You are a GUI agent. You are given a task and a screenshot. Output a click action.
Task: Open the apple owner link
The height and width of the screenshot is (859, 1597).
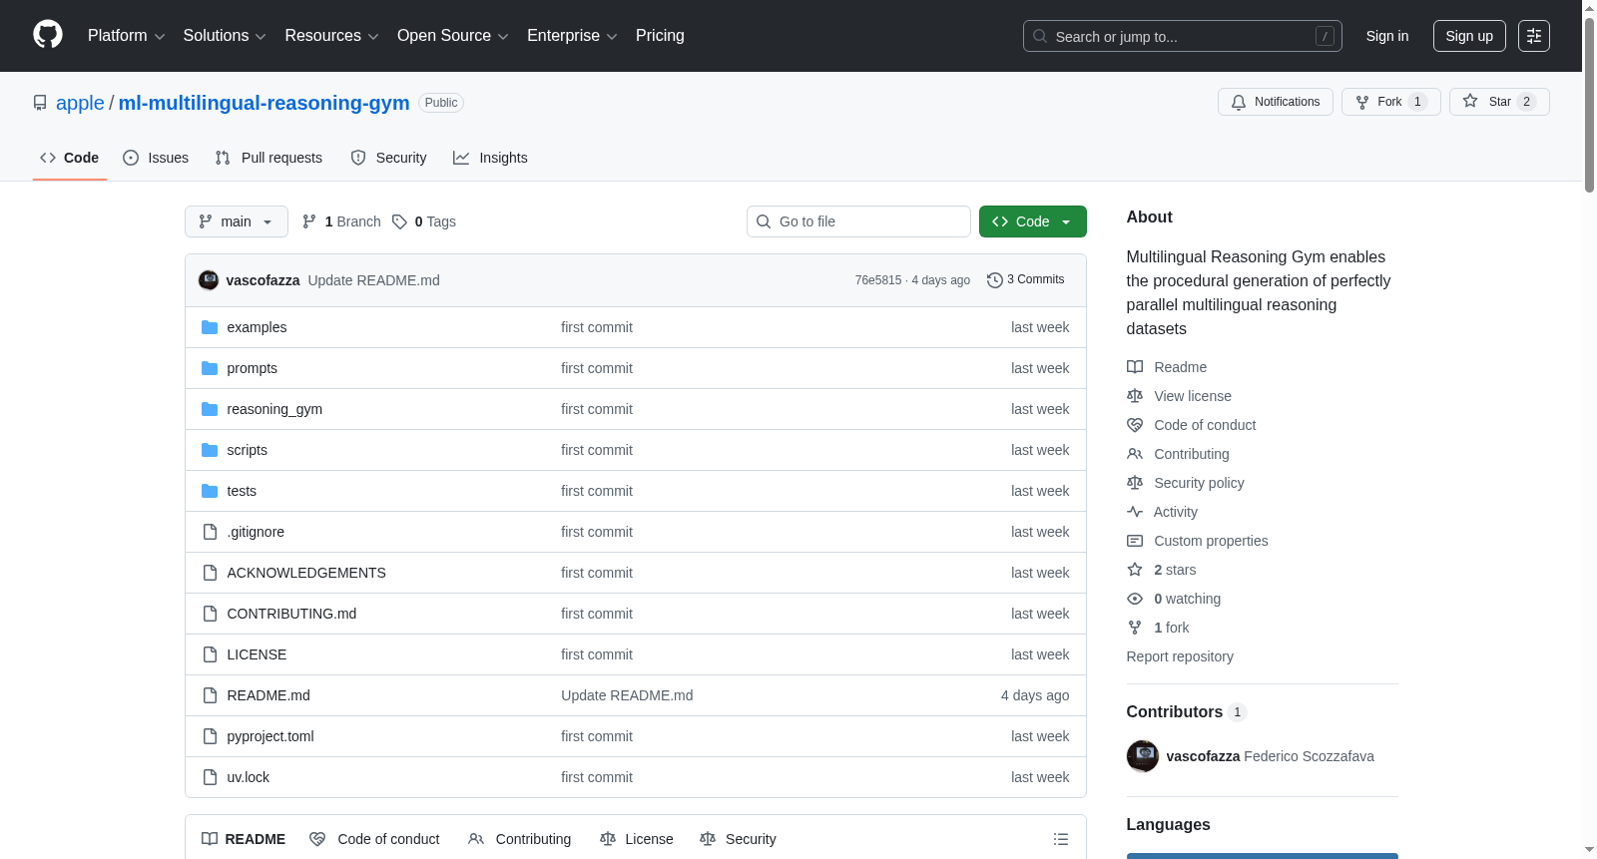pyautogui.click(x=80, y=103)
